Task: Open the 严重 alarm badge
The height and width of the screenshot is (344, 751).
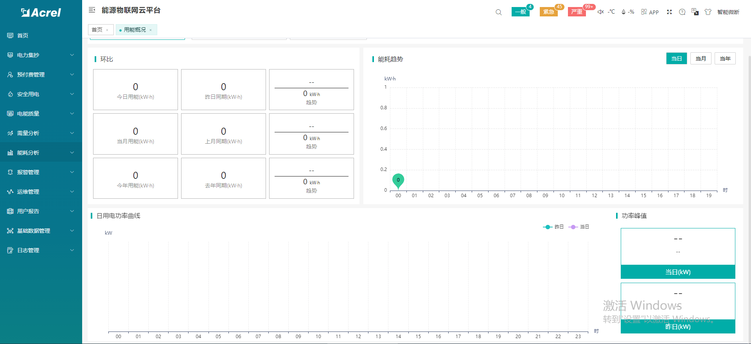Action: pyautogui.click(x=577, y=12)
